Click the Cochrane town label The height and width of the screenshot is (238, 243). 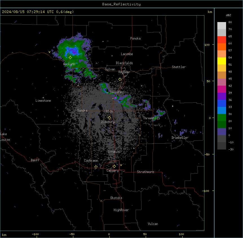pos(91,161)
